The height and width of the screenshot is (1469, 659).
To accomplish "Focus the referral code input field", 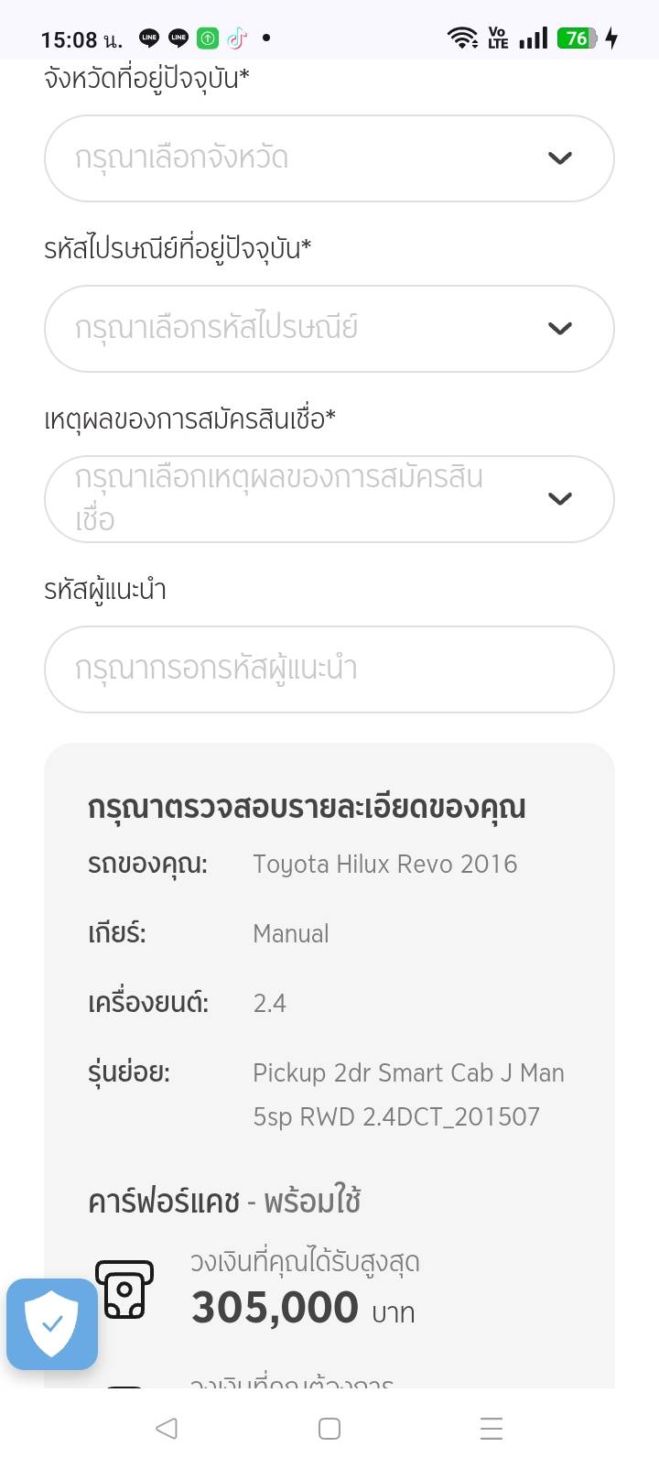I will pyautogui.click(x=329, y=669).
